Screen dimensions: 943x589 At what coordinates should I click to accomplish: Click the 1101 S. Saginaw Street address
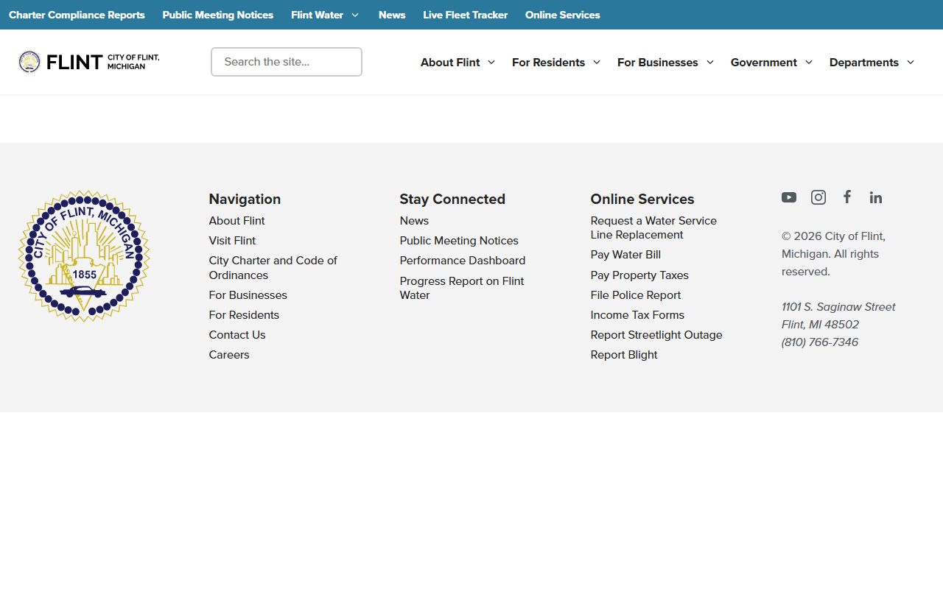point(838,307)
